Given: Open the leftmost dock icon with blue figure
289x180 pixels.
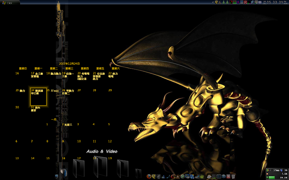Looking at the screenshot, I should tap(63, 172).
